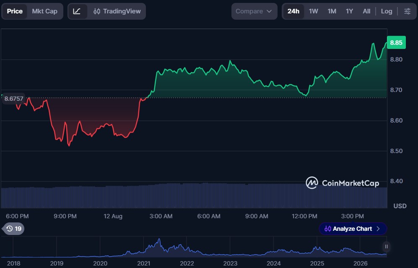The image size is (418, 268).
Task: Click the 8.85 current price tag
Action: (x=396, y=43)
